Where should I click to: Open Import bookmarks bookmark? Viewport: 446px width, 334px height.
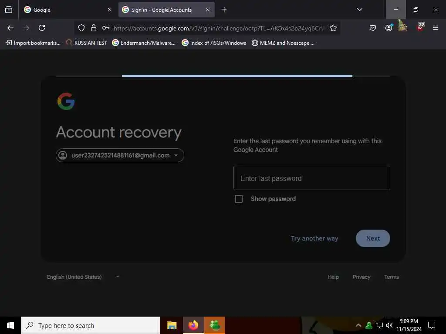pos(33,43)
